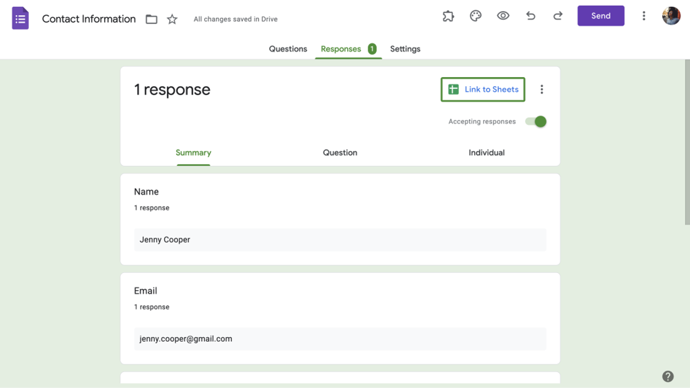Image resolution: width=690 pixels, height=388 pixels.
Task: Send the form
Action: (601, 16)
